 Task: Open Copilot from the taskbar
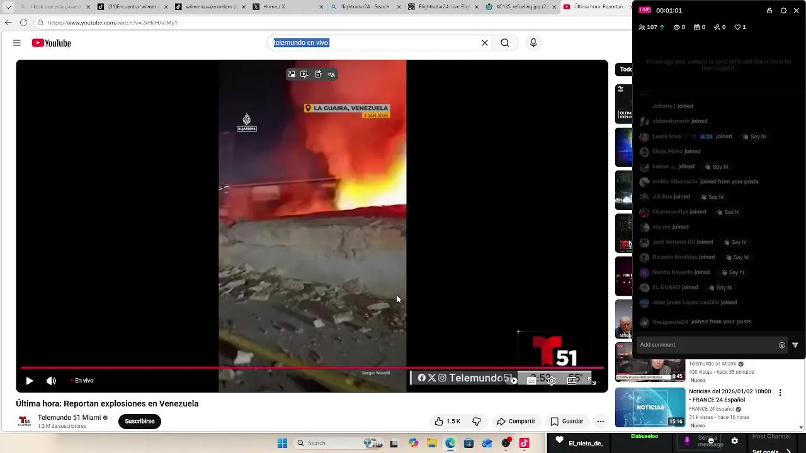pyautogui.click(x=413, y=443)
